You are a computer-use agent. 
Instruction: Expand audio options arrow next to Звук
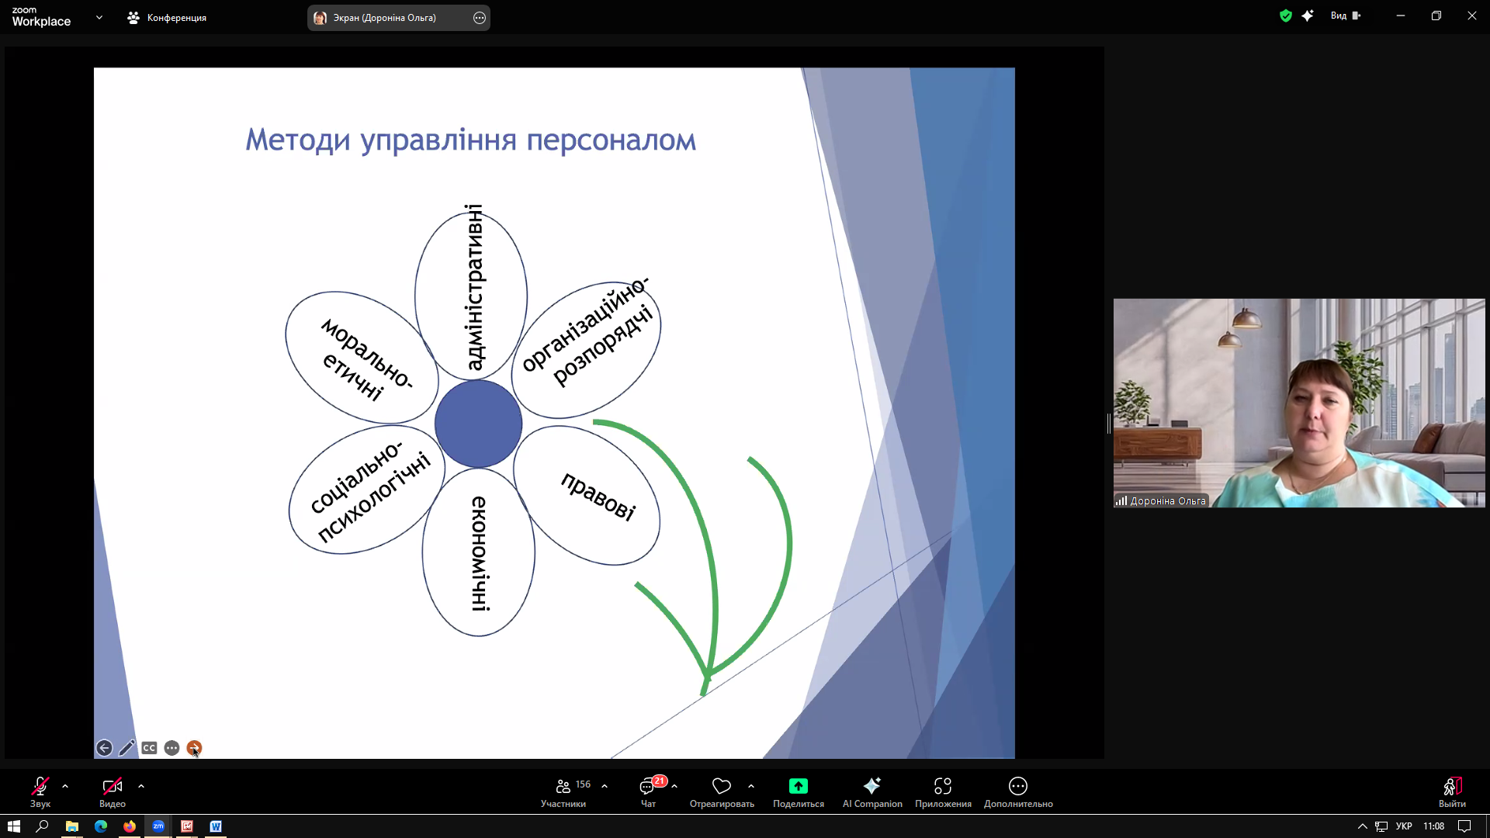(x=65, y=786)
